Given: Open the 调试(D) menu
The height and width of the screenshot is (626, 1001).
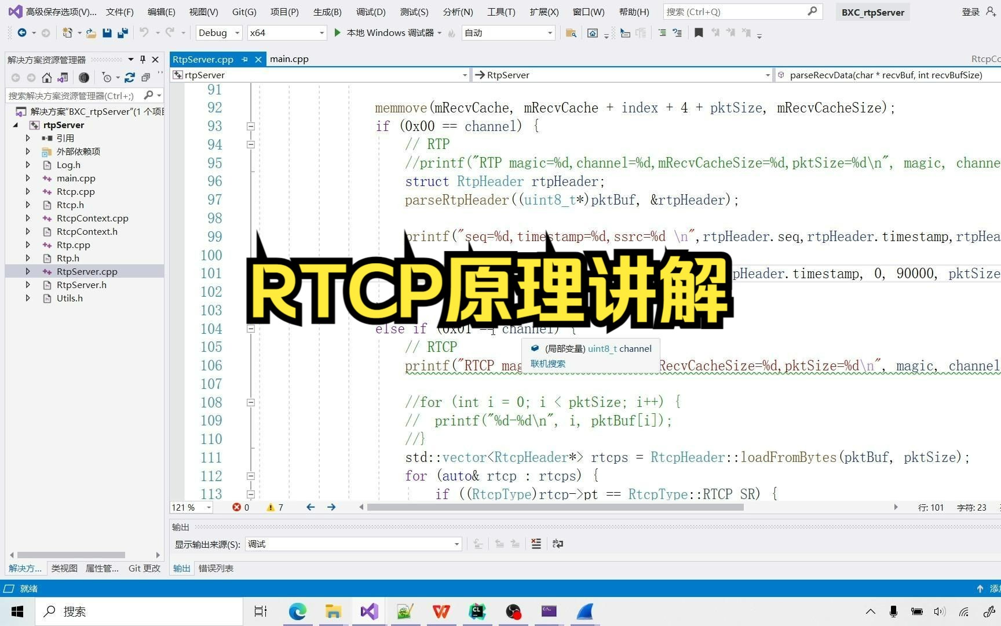Looking at the screenshot, I should coord(371,12).
